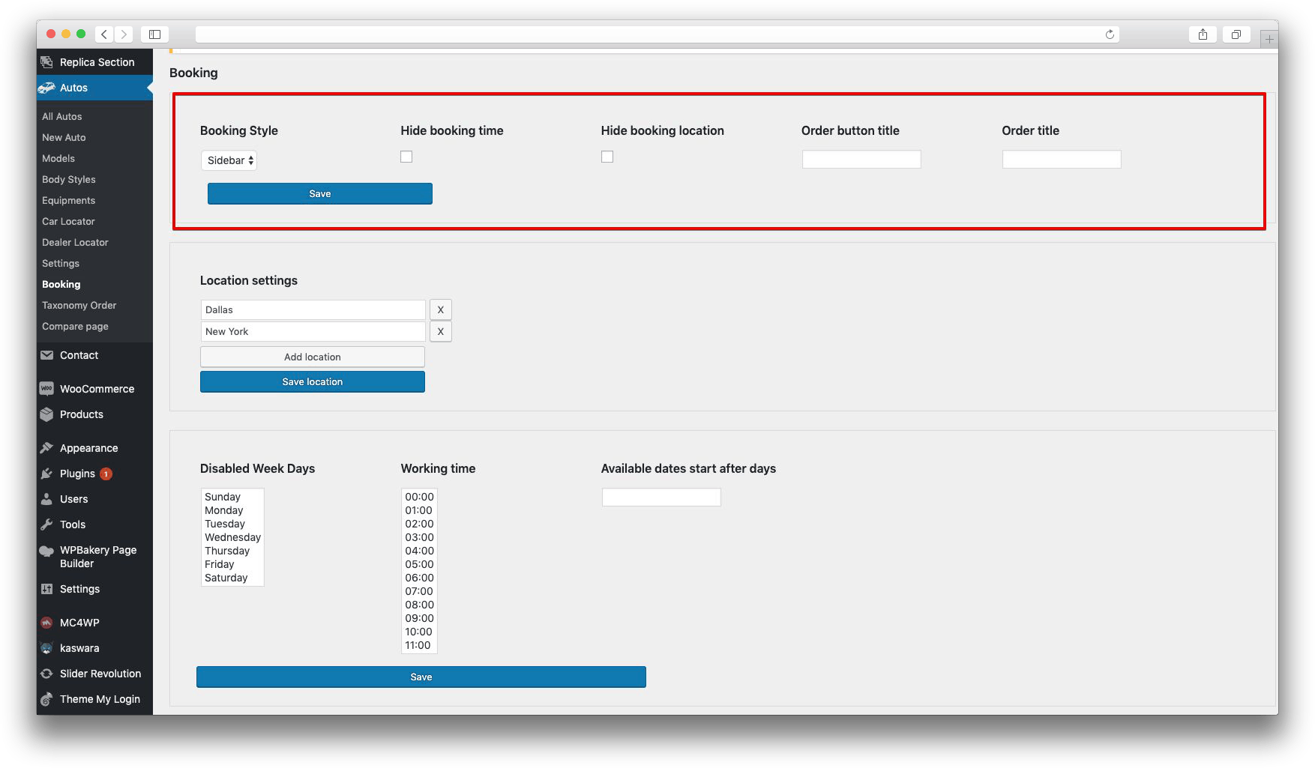This screenshot has width=1315, height=768.
Task: Remove the New York location with X
Action: point(441,331)
